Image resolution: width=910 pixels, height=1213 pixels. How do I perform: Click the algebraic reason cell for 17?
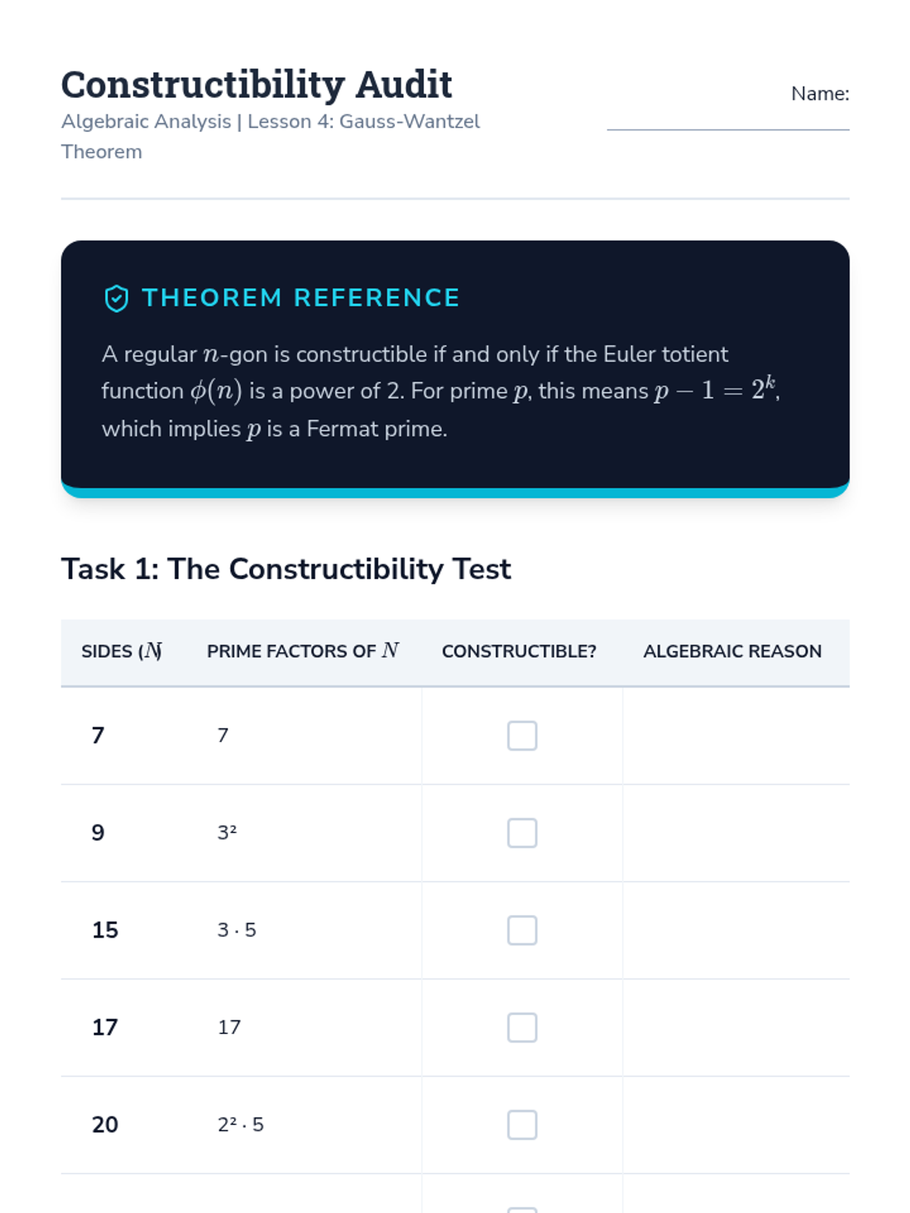pos(735,1027)
